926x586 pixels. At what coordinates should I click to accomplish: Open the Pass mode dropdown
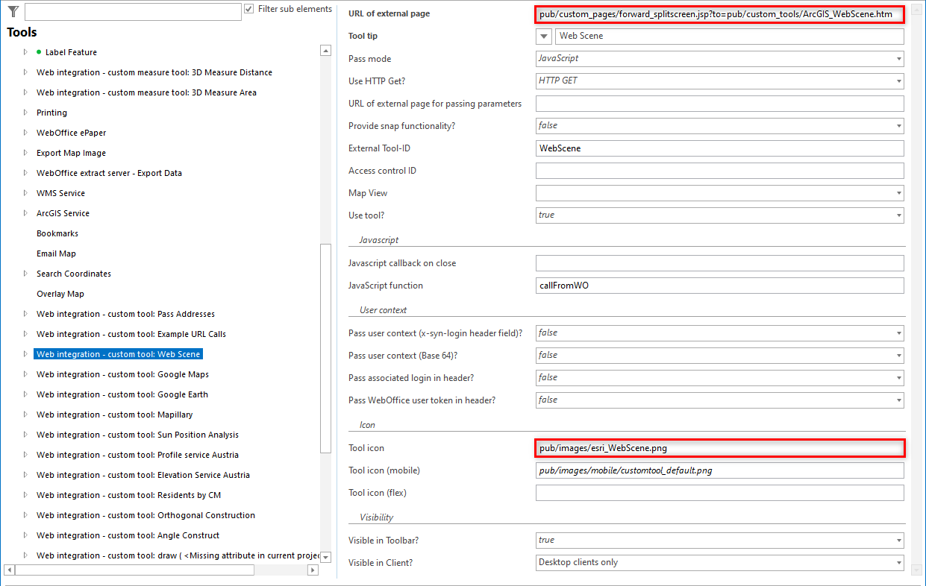[x=897, y=58]
